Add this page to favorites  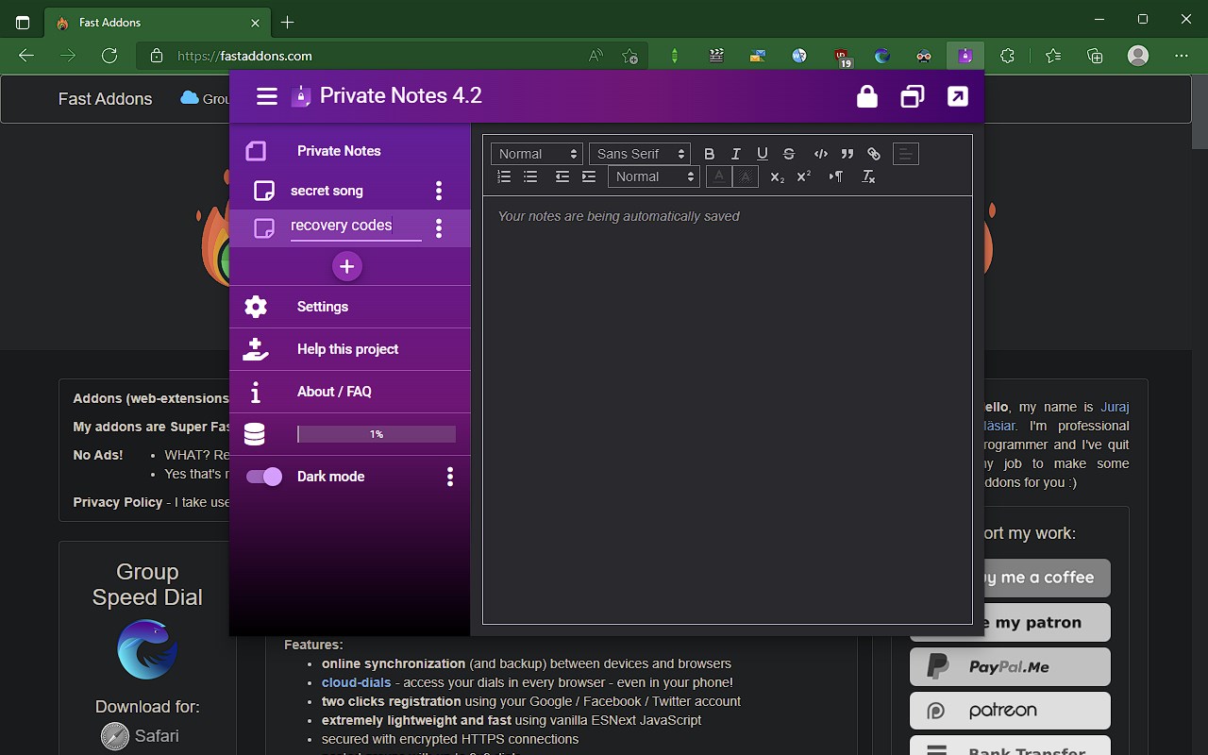point(630,56)
